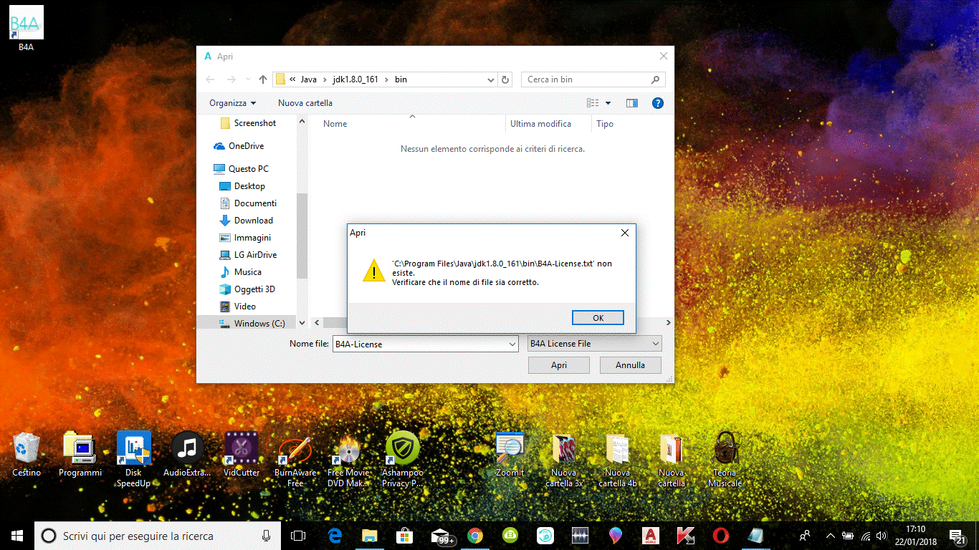Image resolution: width=979 pixels, height=550 pixels.
Task: Click OK in the error message box
Action: 598,318
